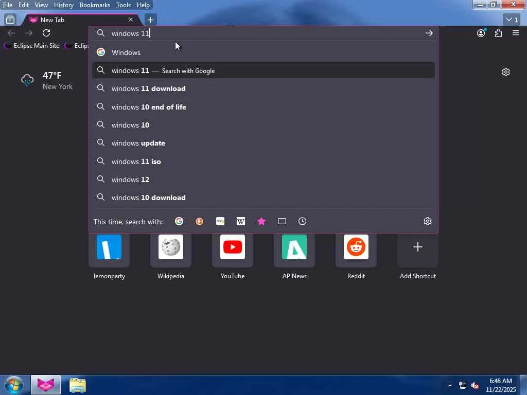Open the network tray icon
Viewport: 527px width, 395px height.
463,386
